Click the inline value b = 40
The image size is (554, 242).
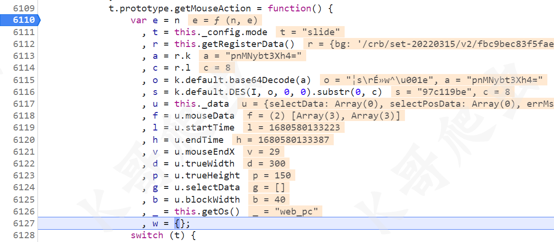269,199
